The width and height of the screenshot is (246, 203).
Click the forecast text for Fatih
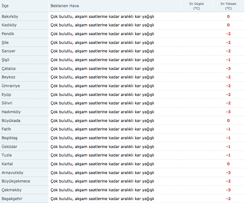(102, 129)
